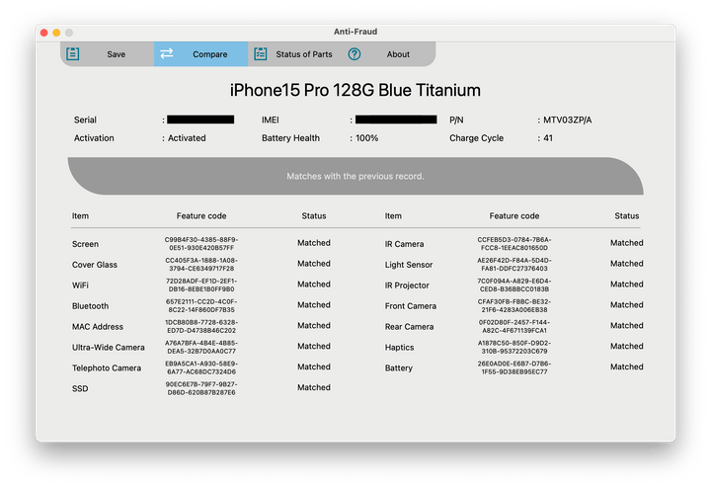
Task: Click the left Status column header
Action: (314, 216)
